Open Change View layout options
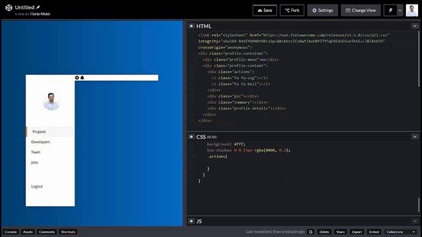 361,11
